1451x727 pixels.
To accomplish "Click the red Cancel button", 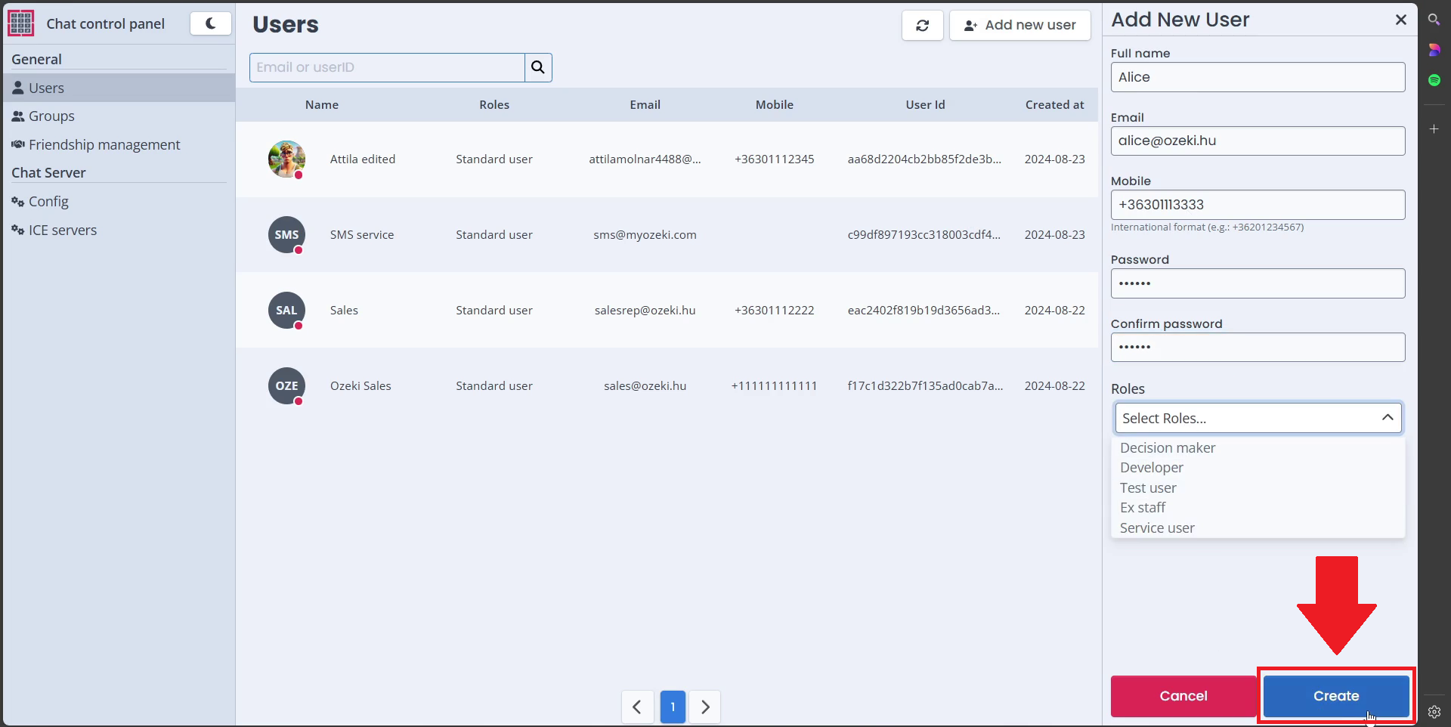I will coord(1183,696).
